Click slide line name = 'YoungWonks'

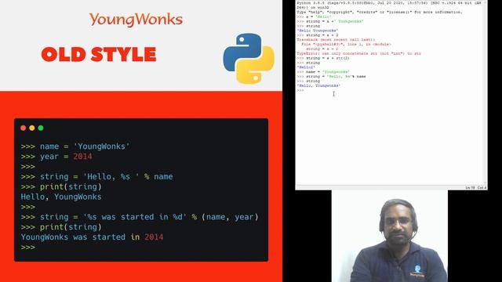tap(75, 146)
